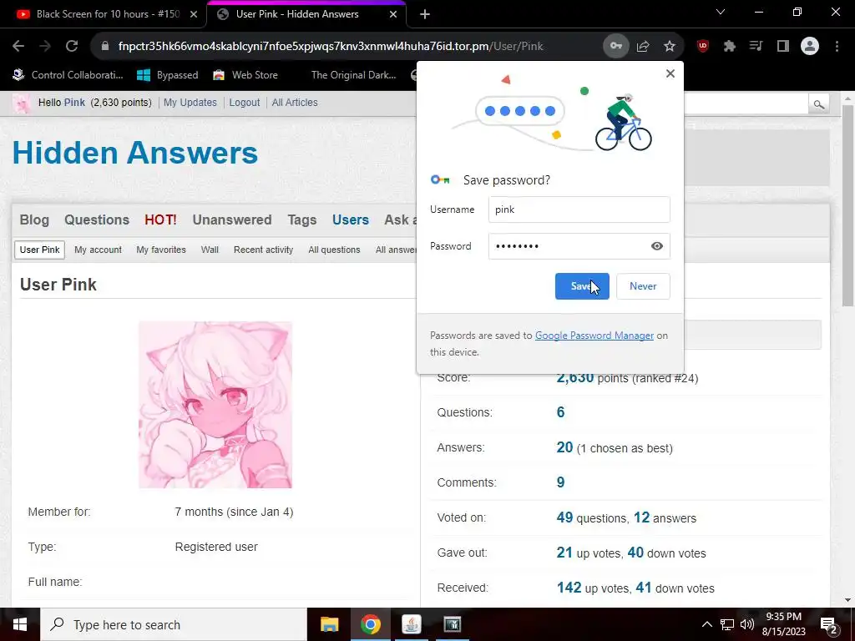The image size is (855, 641).
Task: Select the My account sub-tab
Action: pyautogui.click(x=99, y=250)
